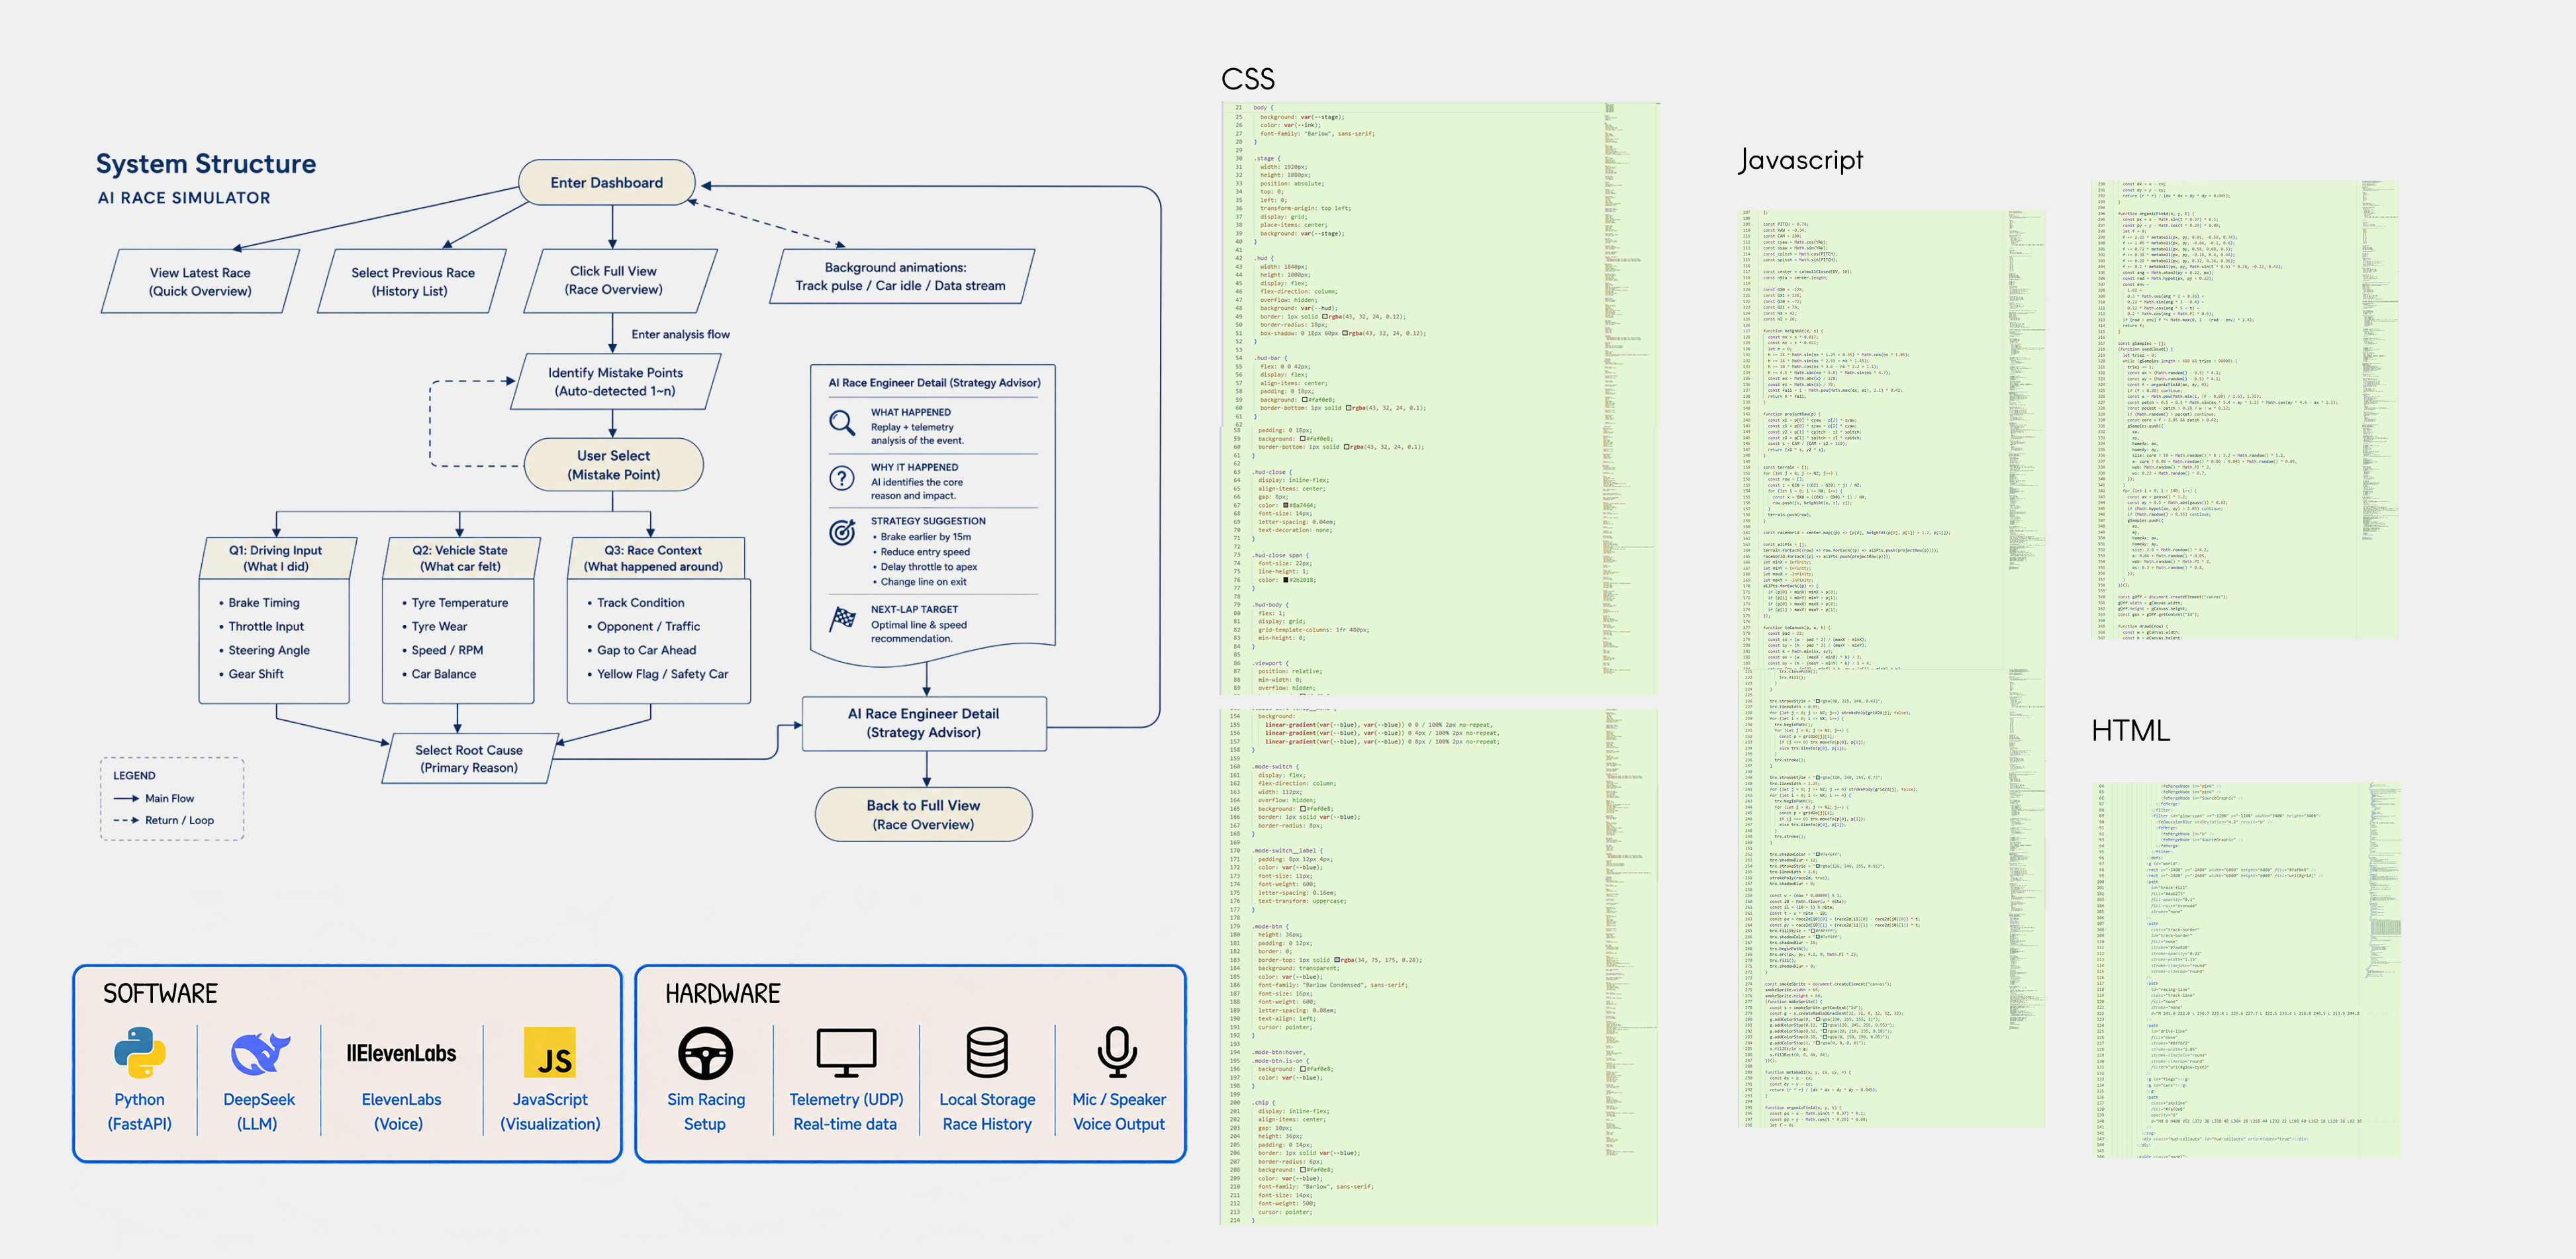Click the Python logo icon

tap(139, 1053)
